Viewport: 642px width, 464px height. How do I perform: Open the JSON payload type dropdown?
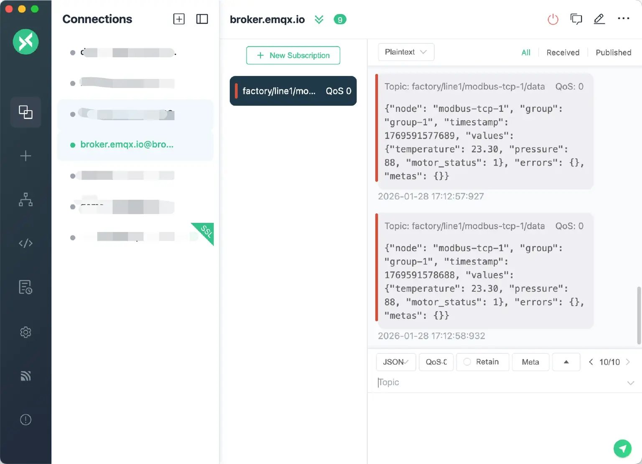pyautogui.click(x=395, y=362)
